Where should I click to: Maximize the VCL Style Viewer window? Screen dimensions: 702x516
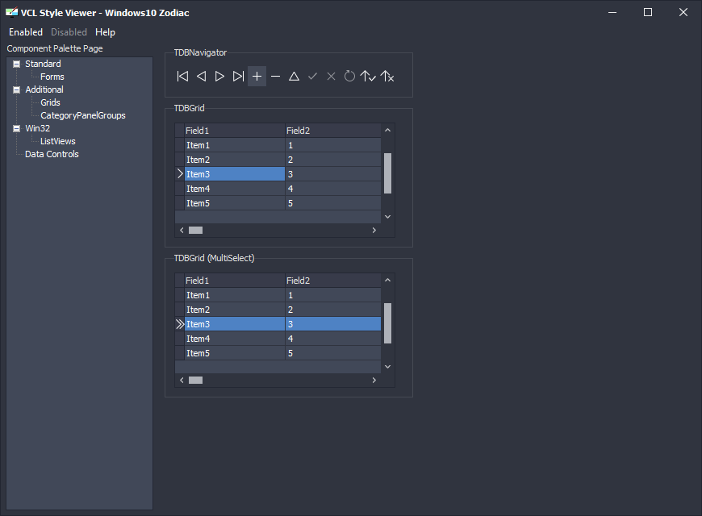tap(648, 12)
